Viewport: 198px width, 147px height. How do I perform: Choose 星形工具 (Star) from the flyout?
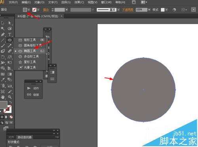click(30, 62)
